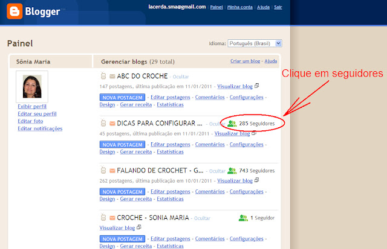Click Visualizar blog for FALANDO DE CROCHET
This screenshot has height=249, width=387.
(235, 181)
